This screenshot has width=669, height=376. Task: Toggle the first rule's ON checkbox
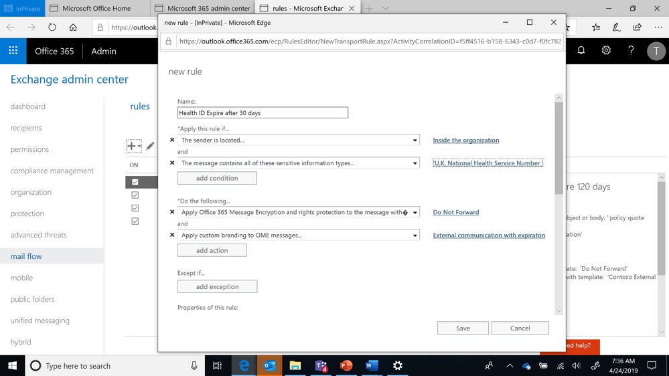point(135,182)
